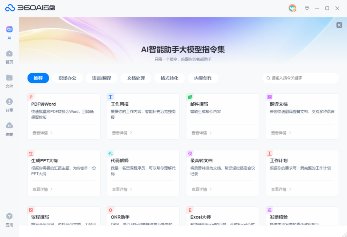Open 文件 files in sidebar
Image resolution: width=347 pixels, height=237 pixels.
[x=9, y=81]
